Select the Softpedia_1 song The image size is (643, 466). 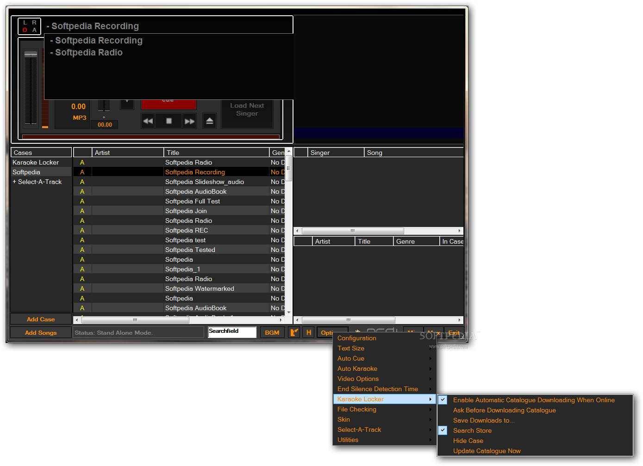[x=179, y=269]
